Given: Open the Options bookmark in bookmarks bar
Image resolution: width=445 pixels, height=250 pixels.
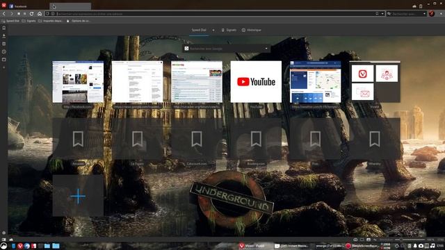Looking at the screenshot, I should (79, 21).
